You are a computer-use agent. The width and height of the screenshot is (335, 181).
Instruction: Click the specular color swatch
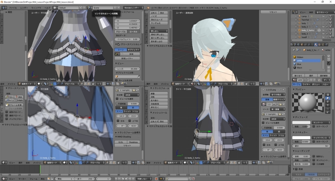pyautogui.click(x=301, y=138)
